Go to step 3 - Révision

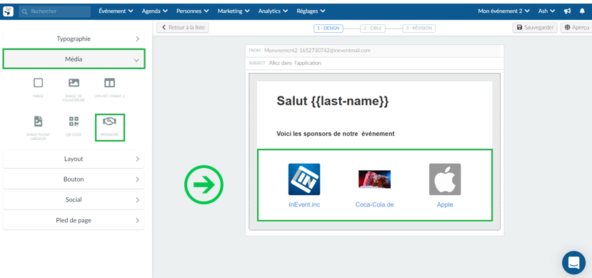(x=418, y=29)
